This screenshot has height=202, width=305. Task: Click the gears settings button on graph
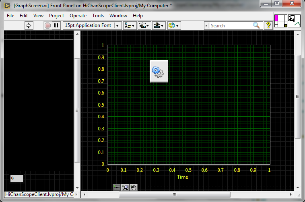coord(158,71)
